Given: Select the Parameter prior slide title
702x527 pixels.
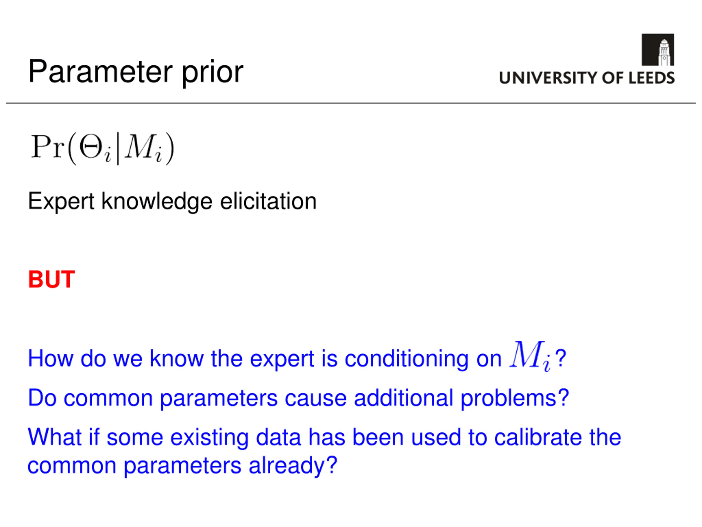Looking at the screenshot, I should (x=136, y=72).
